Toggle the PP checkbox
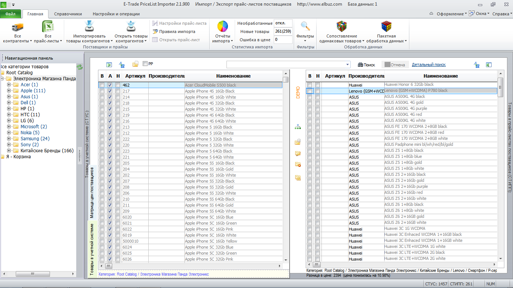 point(145,64)
